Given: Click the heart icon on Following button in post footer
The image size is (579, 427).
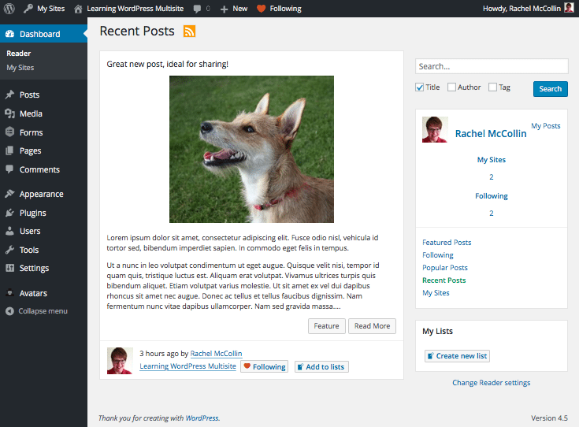Looking at the screenshot, I should (247, 366).
